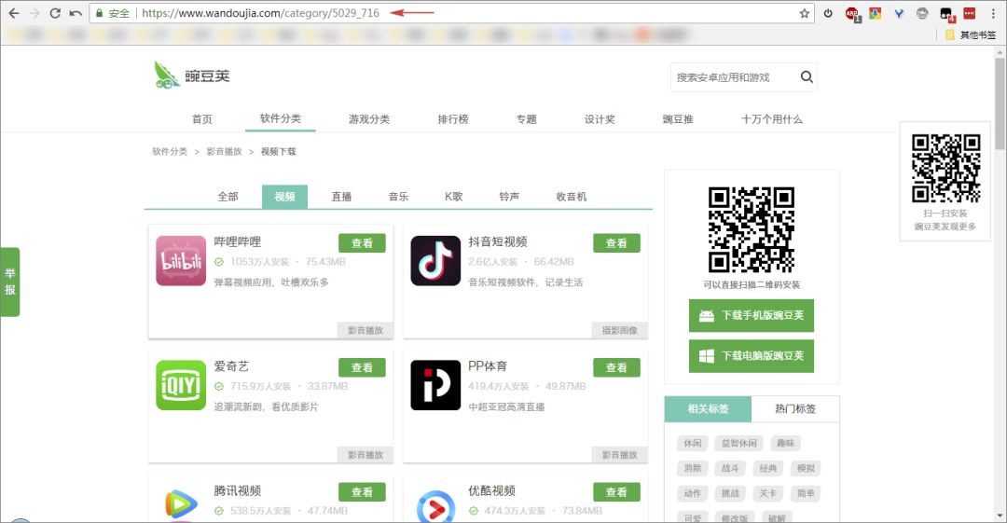
Task: Open the Douyin (抖音) app icon
Action: [x=435, y=260]
